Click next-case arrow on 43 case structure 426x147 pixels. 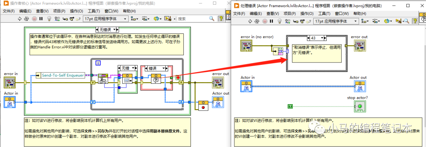coord(325,38)
